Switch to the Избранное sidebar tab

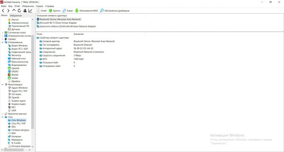tap(16, 15)
